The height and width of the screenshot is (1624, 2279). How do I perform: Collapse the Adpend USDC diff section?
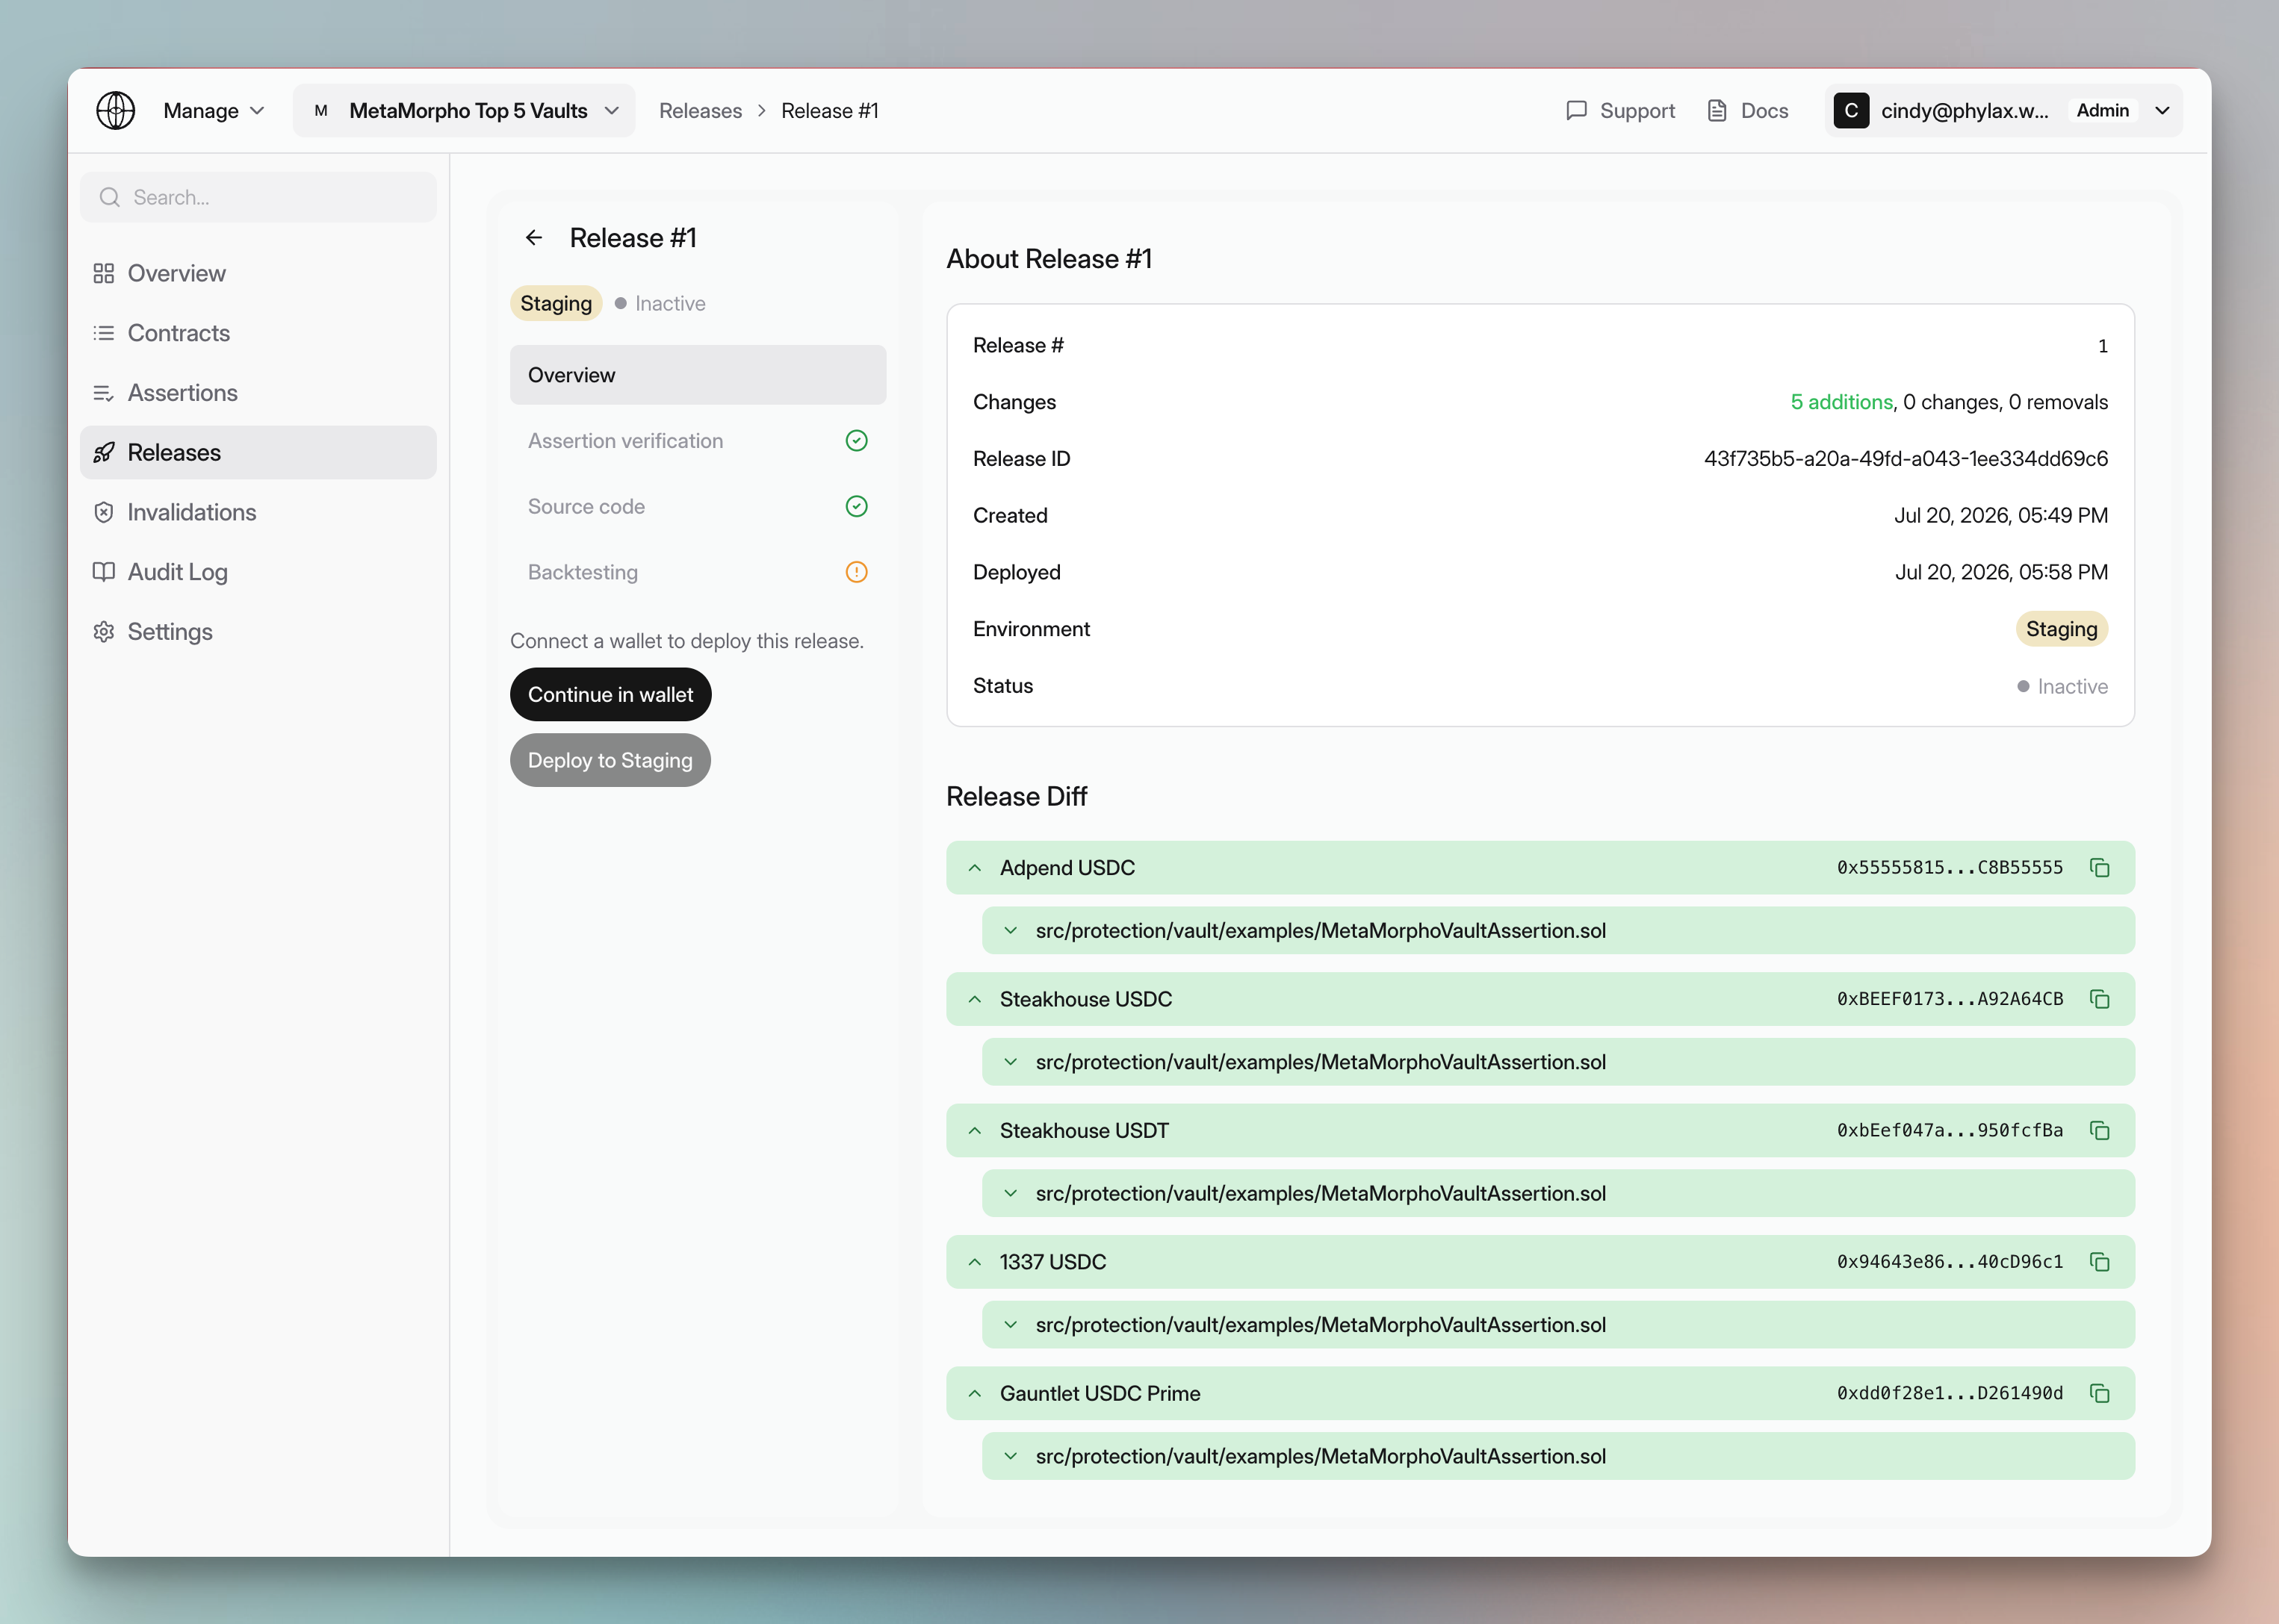tap(975, 868)
